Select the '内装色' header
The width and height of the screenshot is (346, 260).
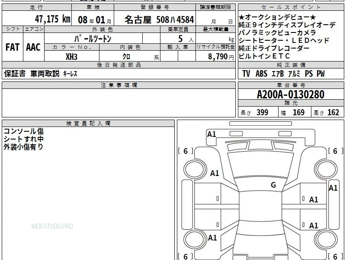click(130, 47)
